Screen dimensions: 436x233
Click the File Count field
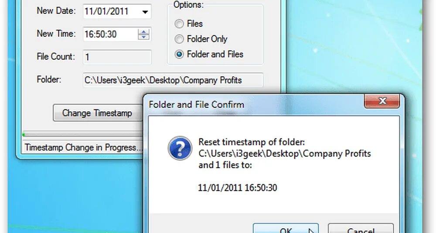pos(117,57)
